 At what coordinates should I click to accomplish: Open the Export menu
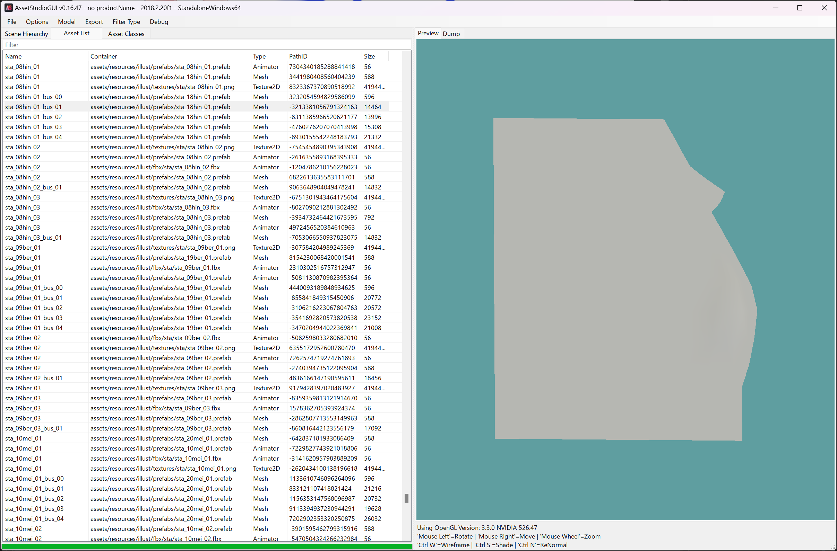[94, 22]
